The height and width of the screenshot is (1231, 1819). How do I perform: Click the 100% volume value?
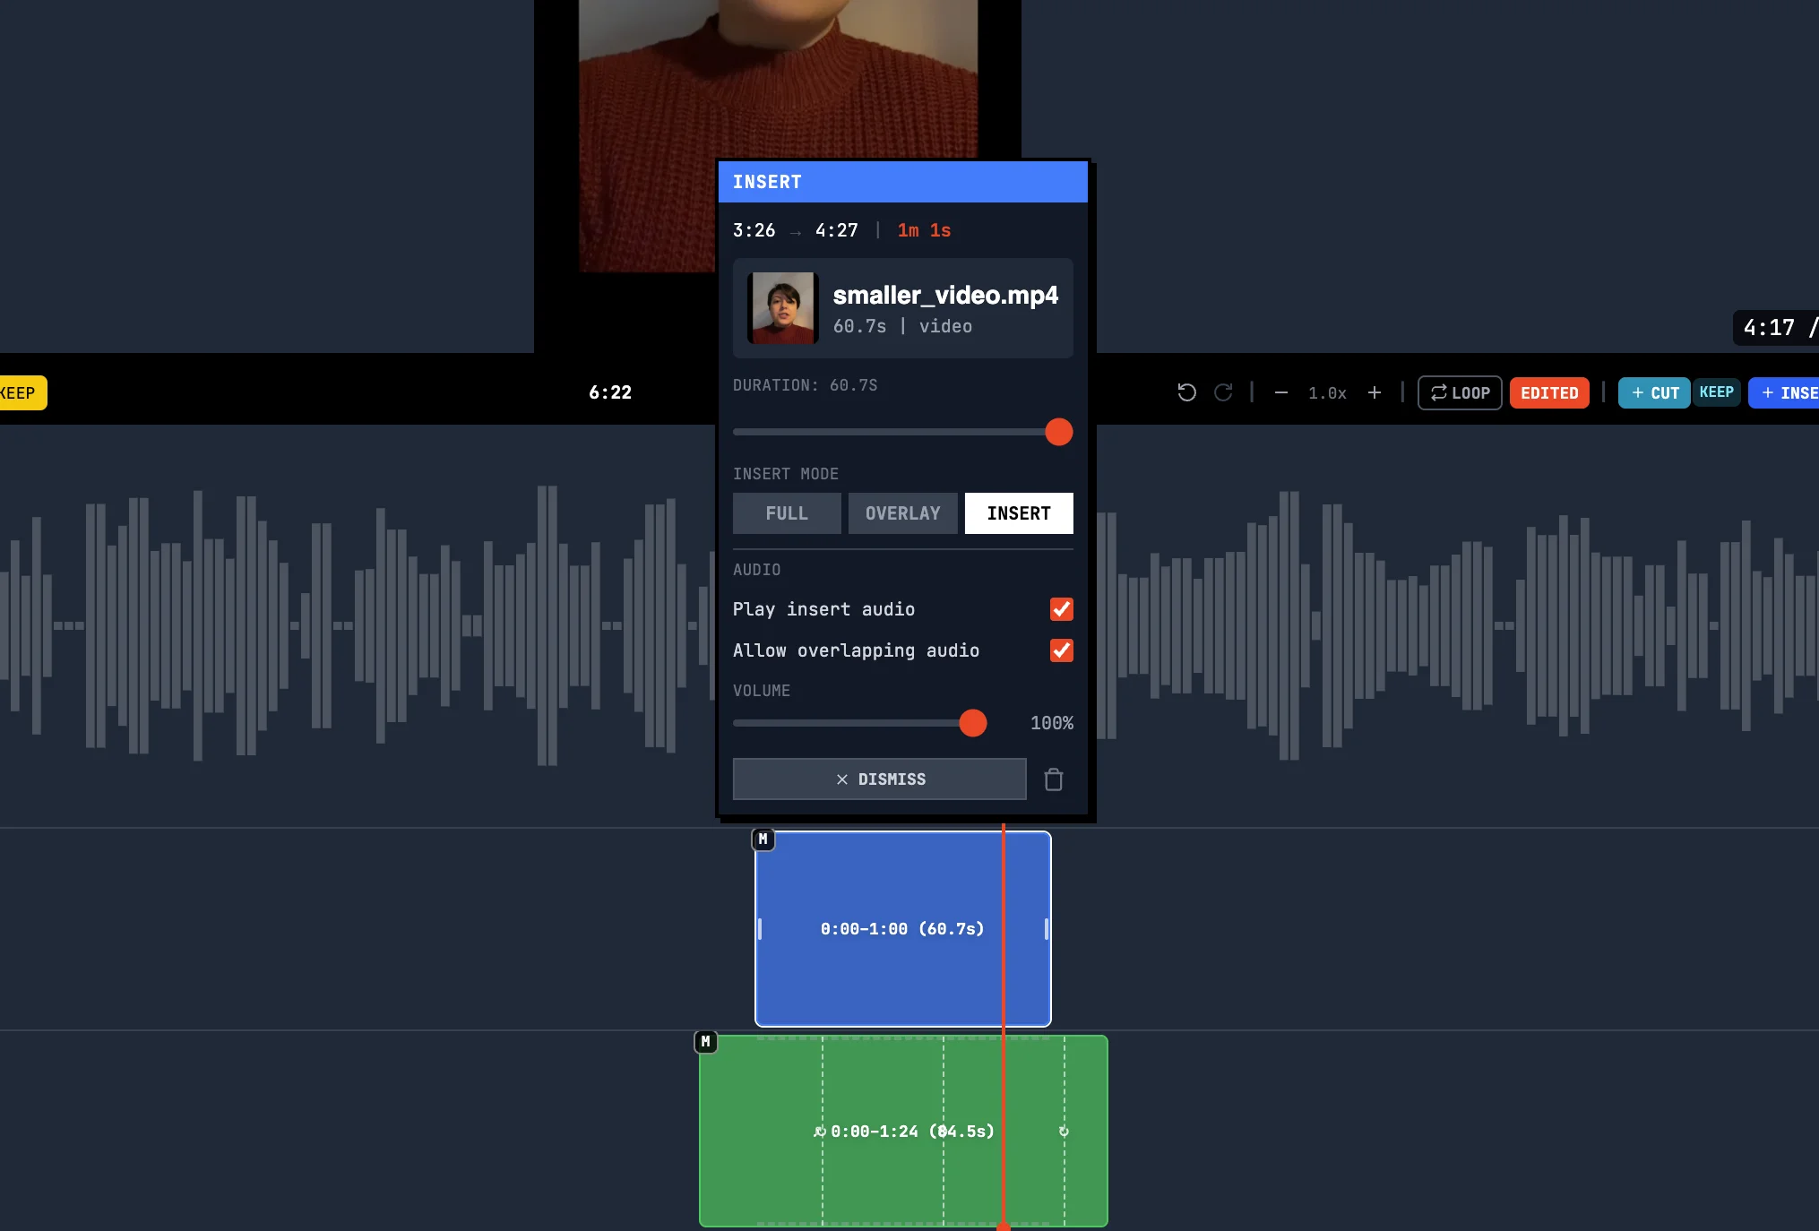tap(1052, 723)
